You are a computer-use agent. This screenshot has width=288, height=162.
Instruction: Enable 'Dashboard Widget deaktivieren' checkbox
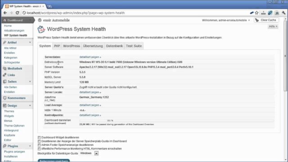point(39,137)
